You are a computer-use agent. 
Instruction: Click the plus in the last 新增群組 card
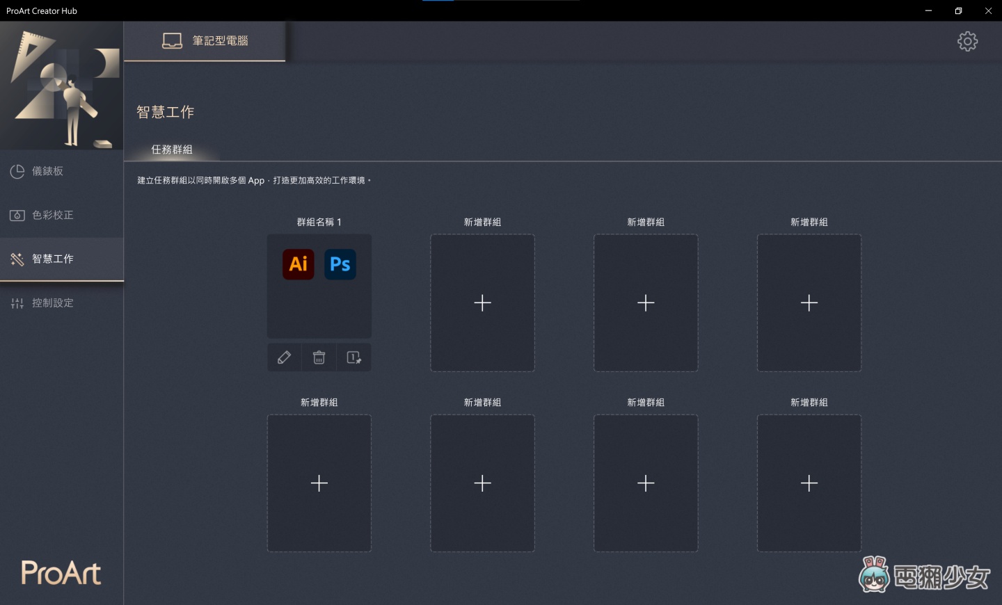(809, 483)
